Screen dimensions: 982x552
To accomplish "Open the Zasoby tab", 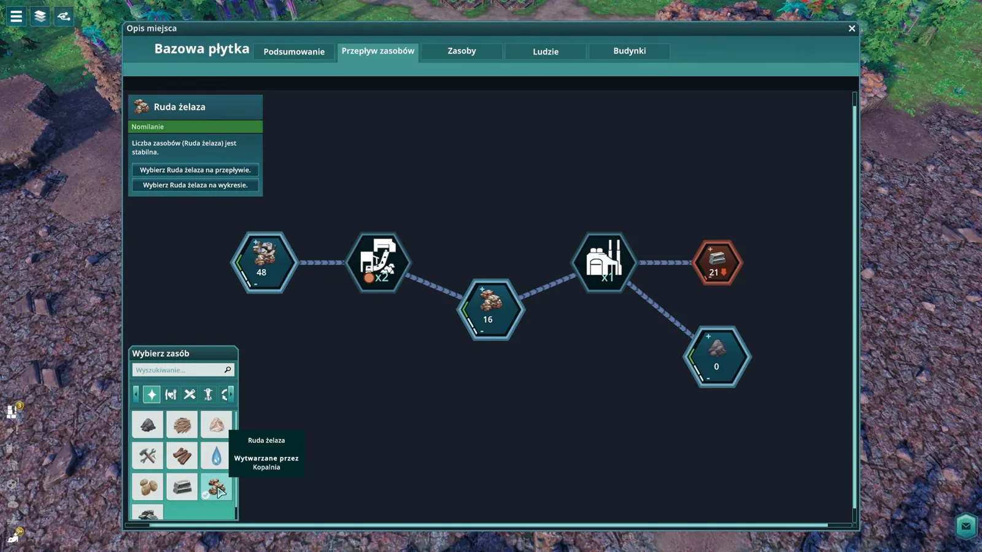I will pyautogui.click(x=462, y=52).
